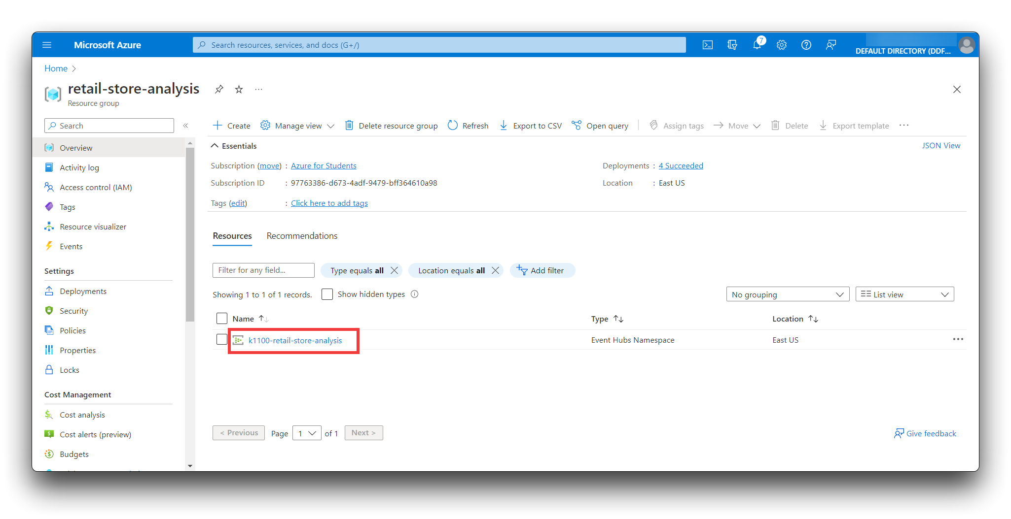Open row options for k1100-retail-store-analysis
Image resolution: width=1011 pixels, height=519 pixels.
pyautogui.click(x=958, y=339)
